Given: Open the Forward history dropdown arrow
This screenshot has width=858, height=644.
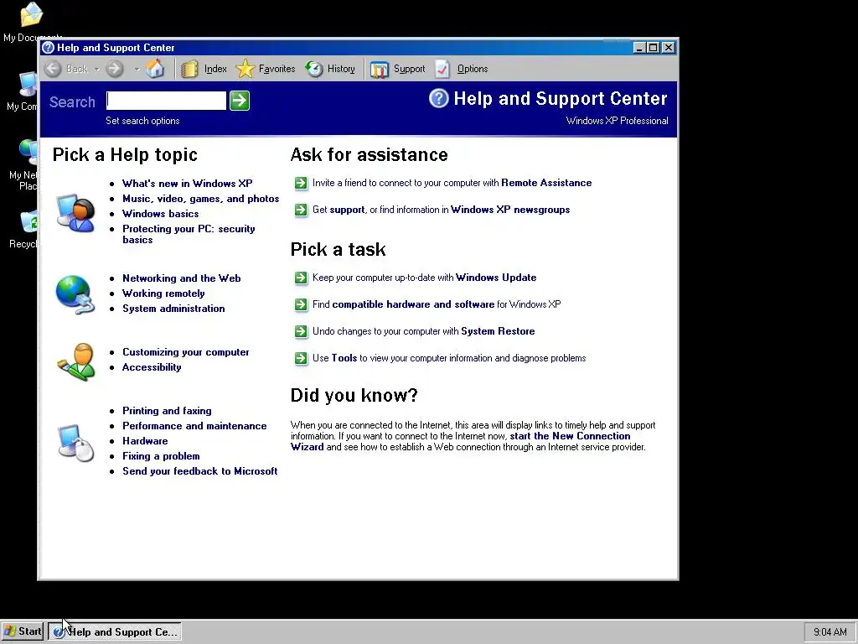Looking at the screenshot, I should coord(137,69).
